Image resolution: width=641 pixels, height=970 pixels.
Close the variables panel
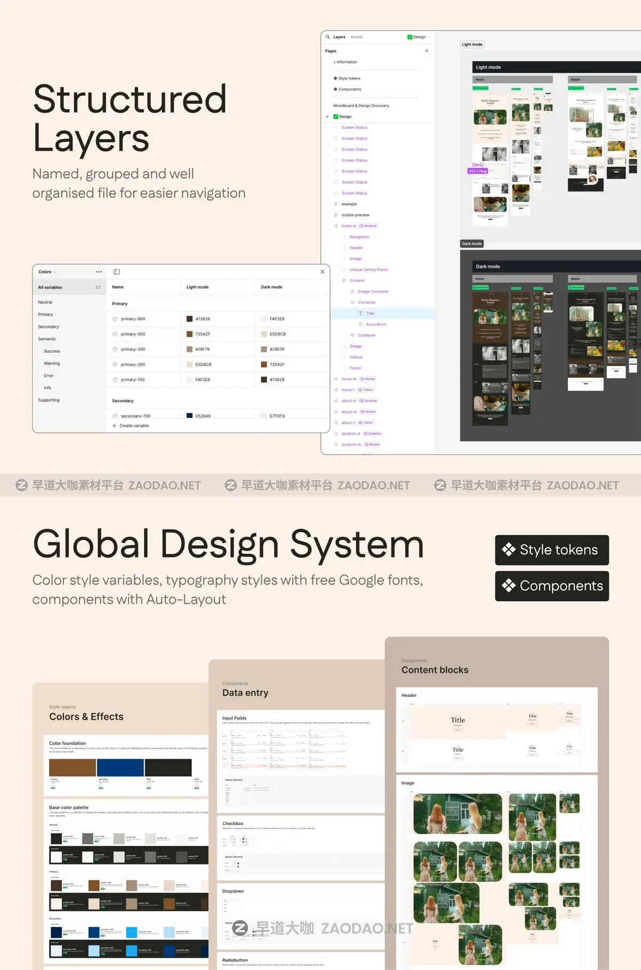[x=323, y=272]
